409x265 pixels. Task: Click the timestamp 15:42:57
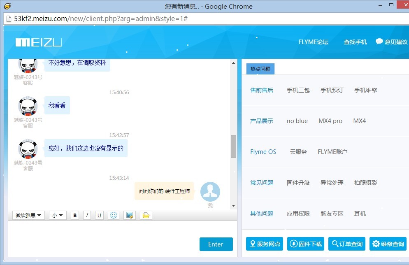tap(119, 135)
